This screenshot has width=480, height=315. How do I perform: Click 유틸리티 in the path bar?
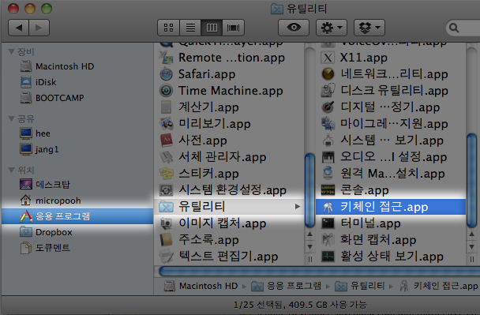coord(359,286)
